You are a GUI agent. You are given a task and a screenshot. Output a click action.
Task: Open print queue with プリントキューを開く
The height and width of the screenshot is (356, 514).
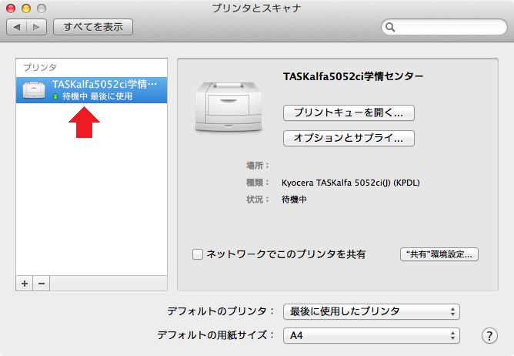click(349, 113)
